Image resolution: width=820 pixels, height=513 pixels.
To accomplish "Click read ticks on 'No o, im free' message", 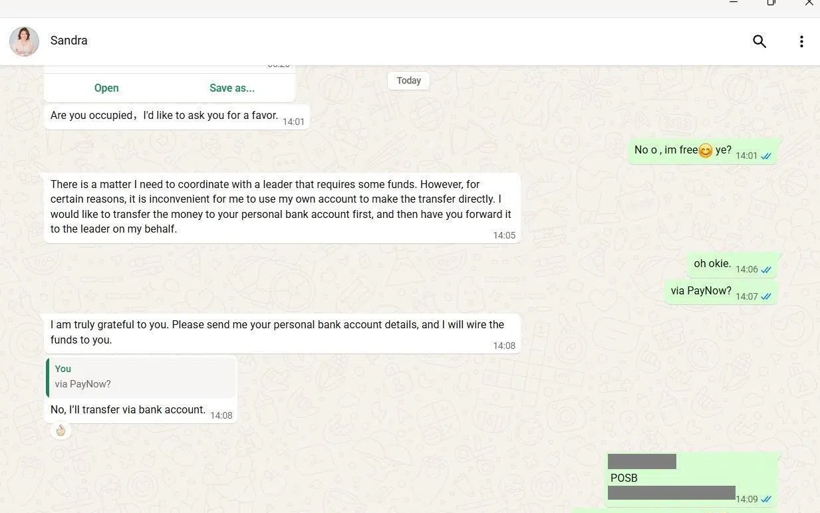I will tap(766, 156).
